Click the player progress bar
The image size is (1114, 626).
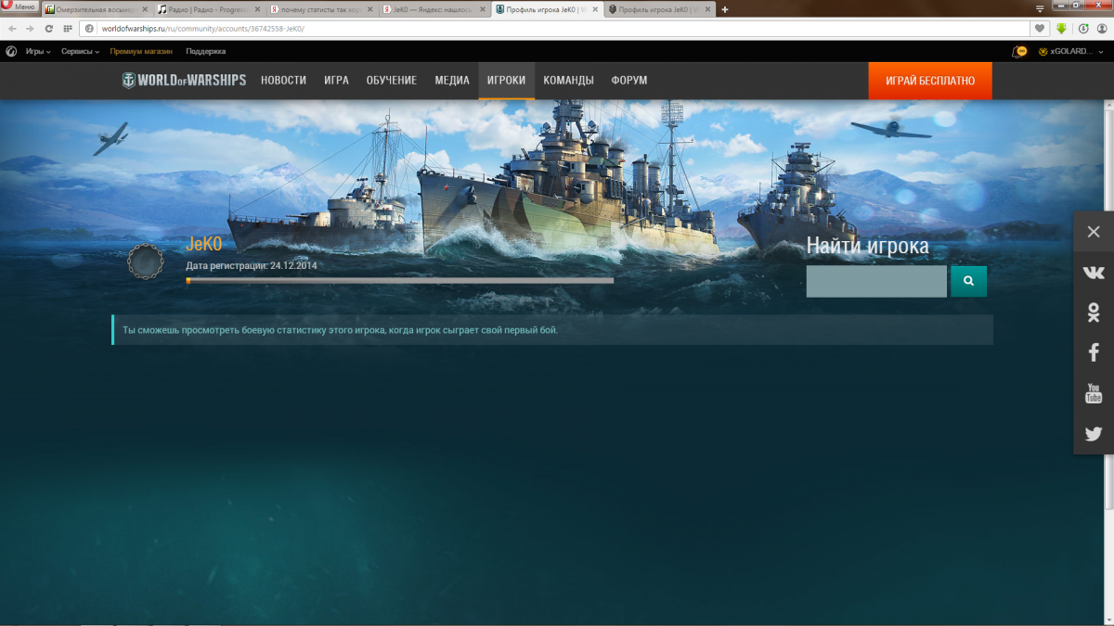click(x=400, y=280)
